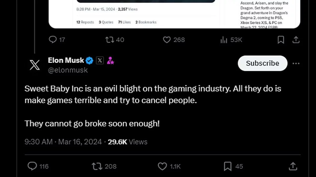Like the upper tweet with 268 likes
Viewport: 316px width, 177px height.
(167, 40)
